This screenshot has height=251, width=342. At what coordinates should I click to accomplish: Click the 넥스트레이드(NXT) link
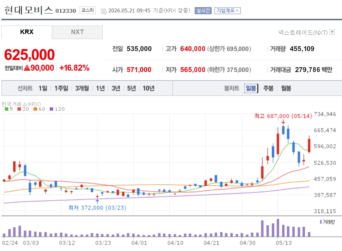coord(303,33)
